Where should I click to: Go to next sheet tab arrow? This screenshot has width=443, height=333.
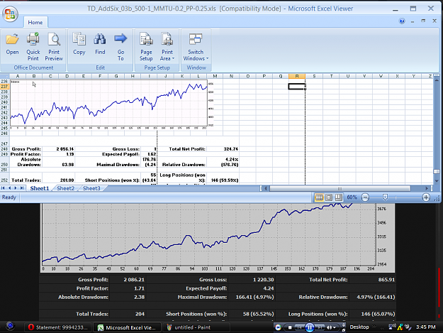(16, 188)
